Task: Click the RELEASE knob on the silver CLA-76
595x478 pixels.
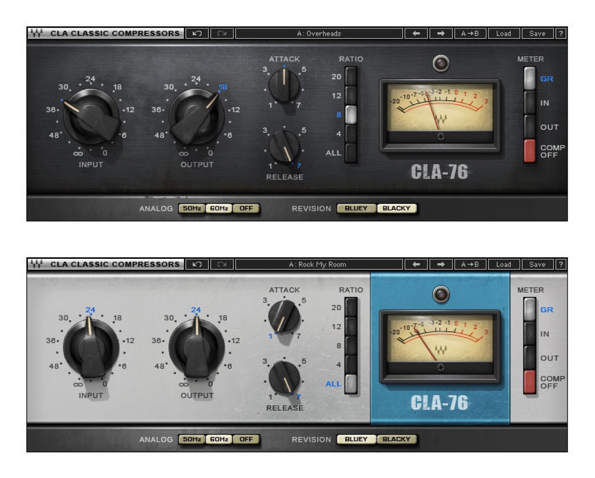Action: [x=284, y=377]
